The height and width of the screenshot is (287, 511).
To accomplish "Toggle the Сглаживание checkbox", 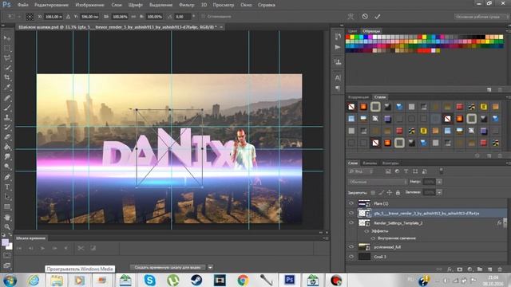I will point(204,16).
